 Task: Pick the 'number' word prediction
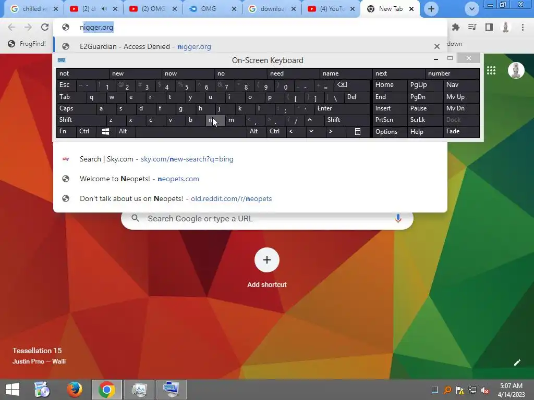click(x=452, y=73)
